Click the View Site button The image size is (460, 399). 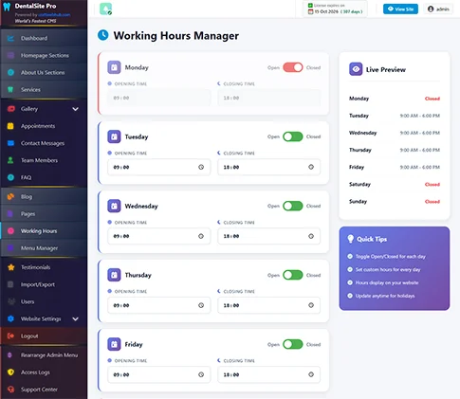click(x=400, y=9)
